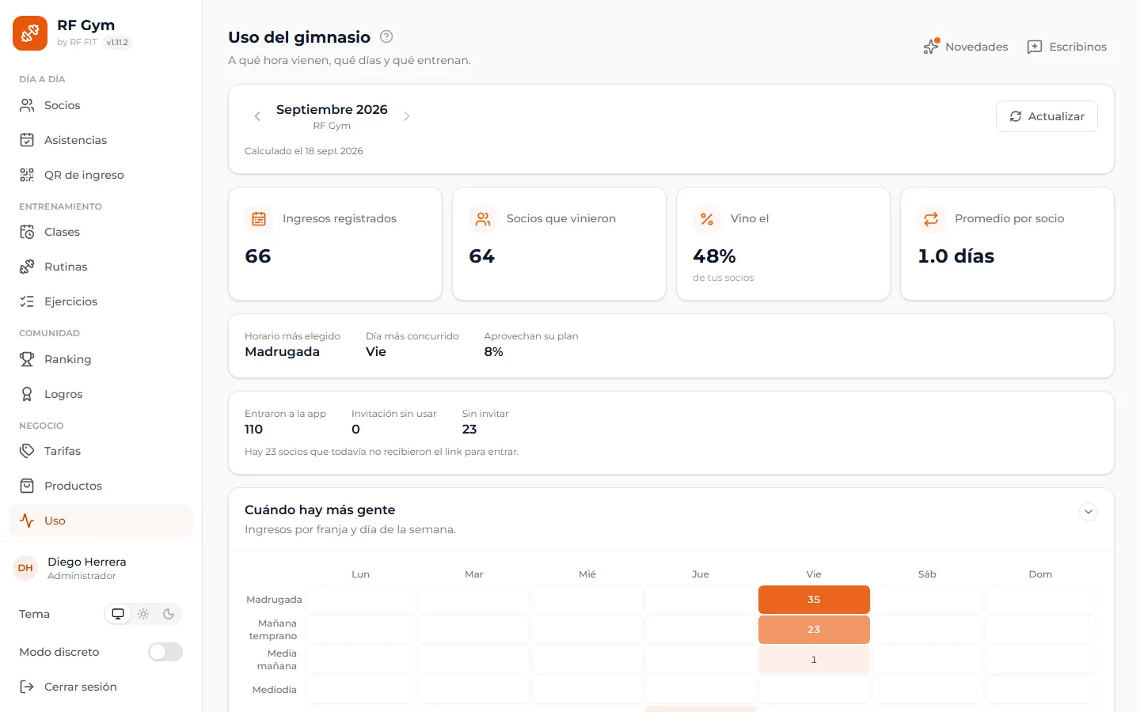Click the Novedades sparkle icon
This screenshot has height=712, width=1140.
tap(931, 47)
